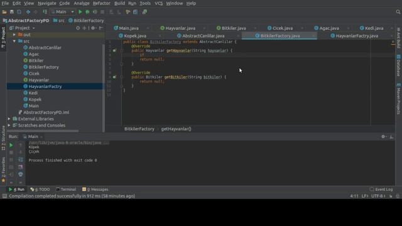Switch to the Hayvanlar.java tab
This screenshot has width=402, height=226.
click(180, 28)
